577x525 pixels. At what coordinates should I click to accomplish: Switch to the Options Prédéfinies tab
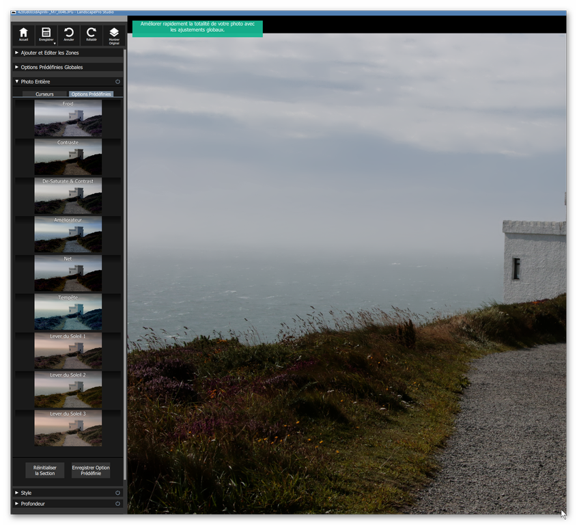click(x=92, y=94)
